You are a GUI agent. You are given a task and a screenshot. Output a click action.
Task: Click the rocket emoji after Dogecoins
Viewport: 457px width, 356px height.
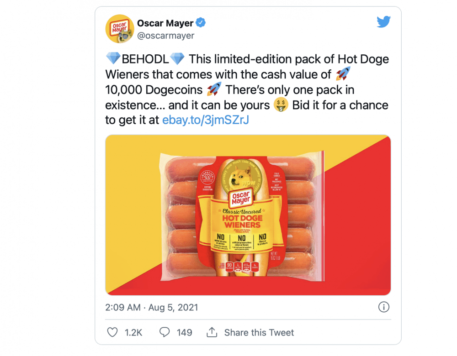(214, 89)
